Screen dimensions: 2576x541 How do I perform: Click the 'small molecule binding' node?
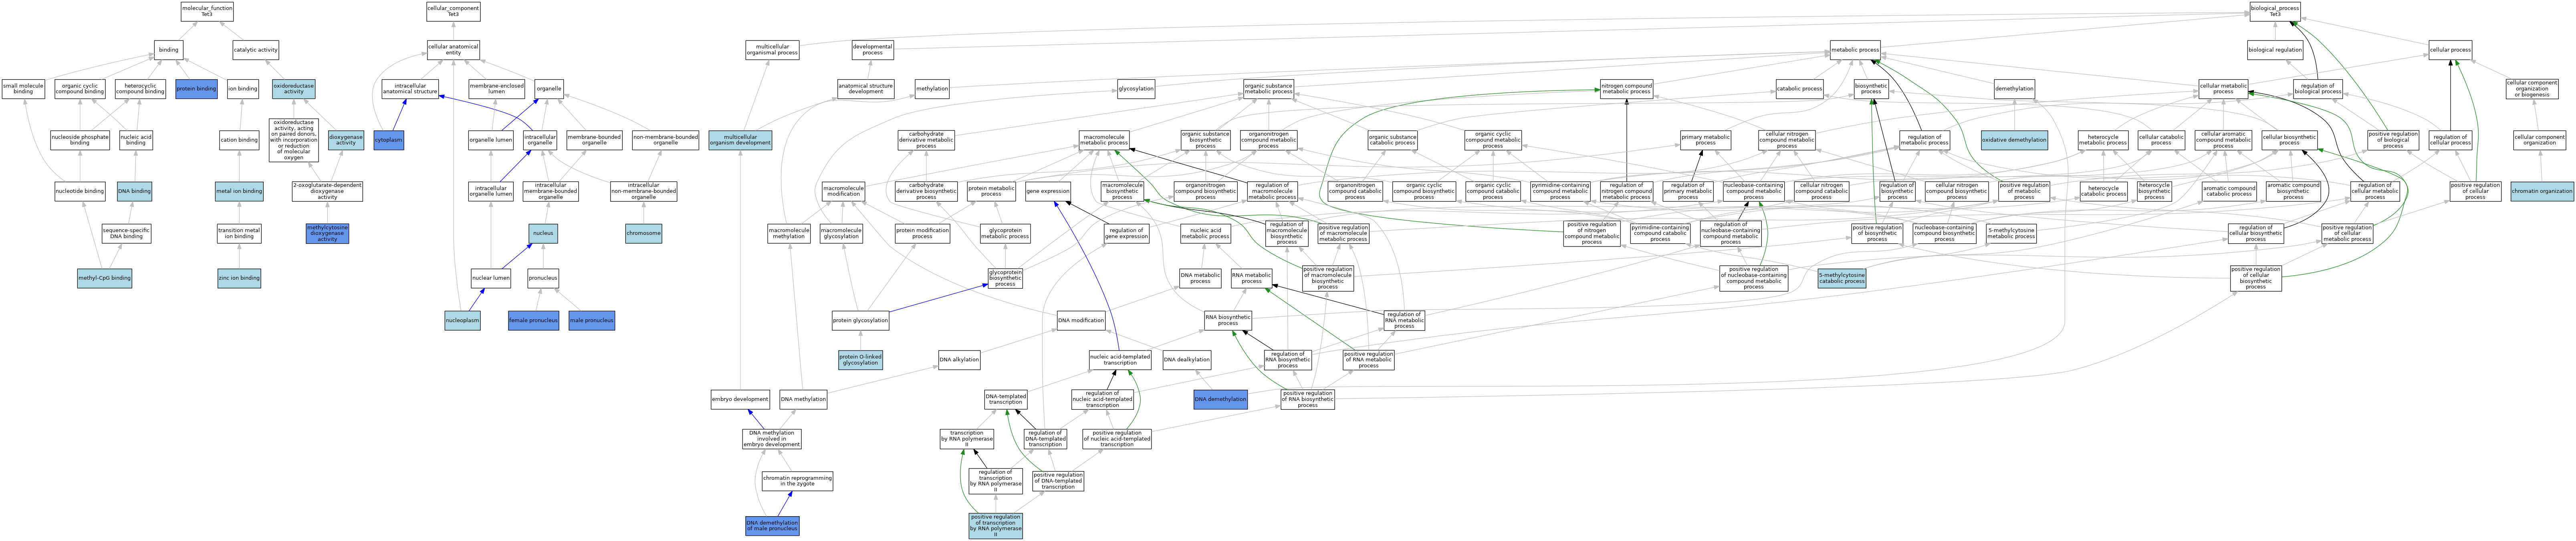(23, 89)
